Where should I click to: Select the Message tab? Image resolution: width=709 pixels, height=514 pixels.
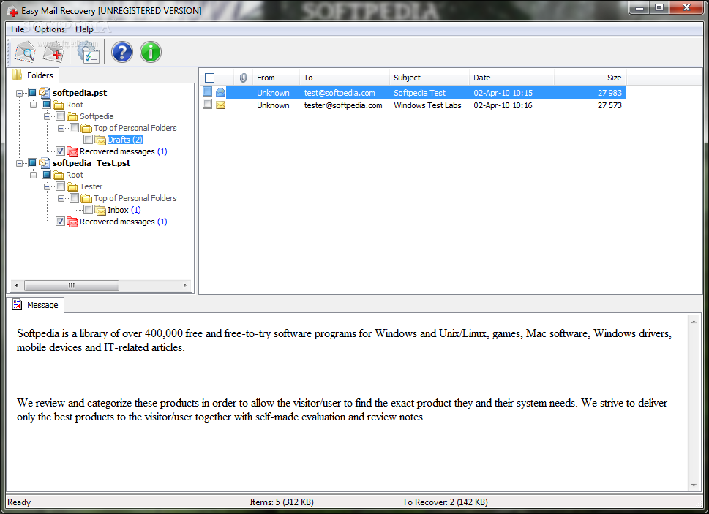coord(36,305)
